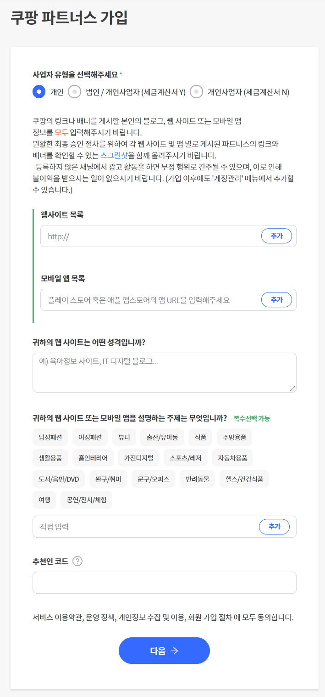Click 추가 button for 모바일 앱 목록
Image resolution: width=325 pixels, height=697 pixels.
pyautogui.click(x=276, y=300)
